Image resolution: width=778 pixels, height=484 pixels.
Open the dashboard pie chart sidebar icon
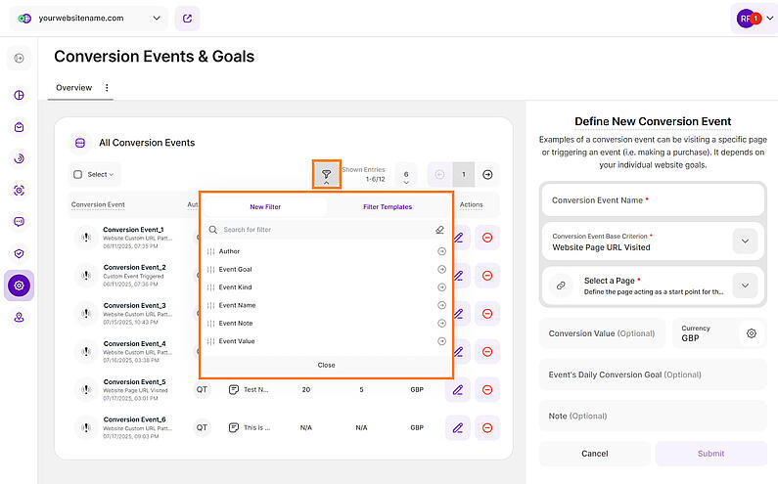click(x=19, y=95)
